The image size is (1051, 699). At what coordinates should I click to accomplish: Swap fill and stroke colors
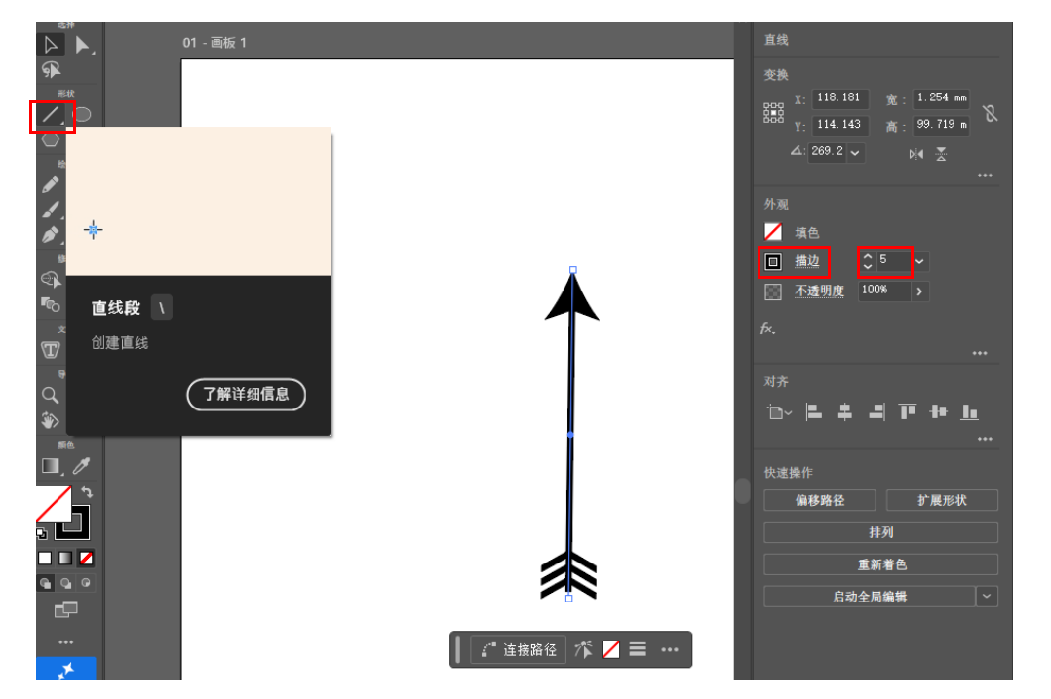87,492
